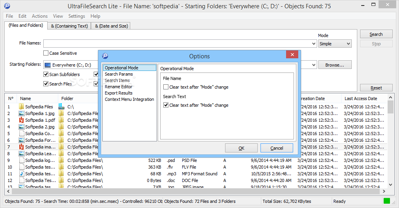Open the Help menu

point(96,16)
